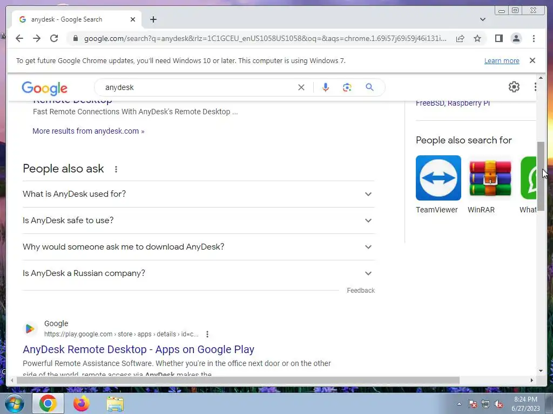Share this page using the share icon
The height and width of the screenshot is (414, 553).
click(460, 38)
